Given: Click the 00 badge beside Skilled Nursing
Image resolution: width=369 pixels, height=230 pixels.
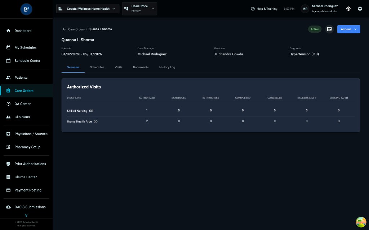Looking at the screenshot, I should pos(91,111).
